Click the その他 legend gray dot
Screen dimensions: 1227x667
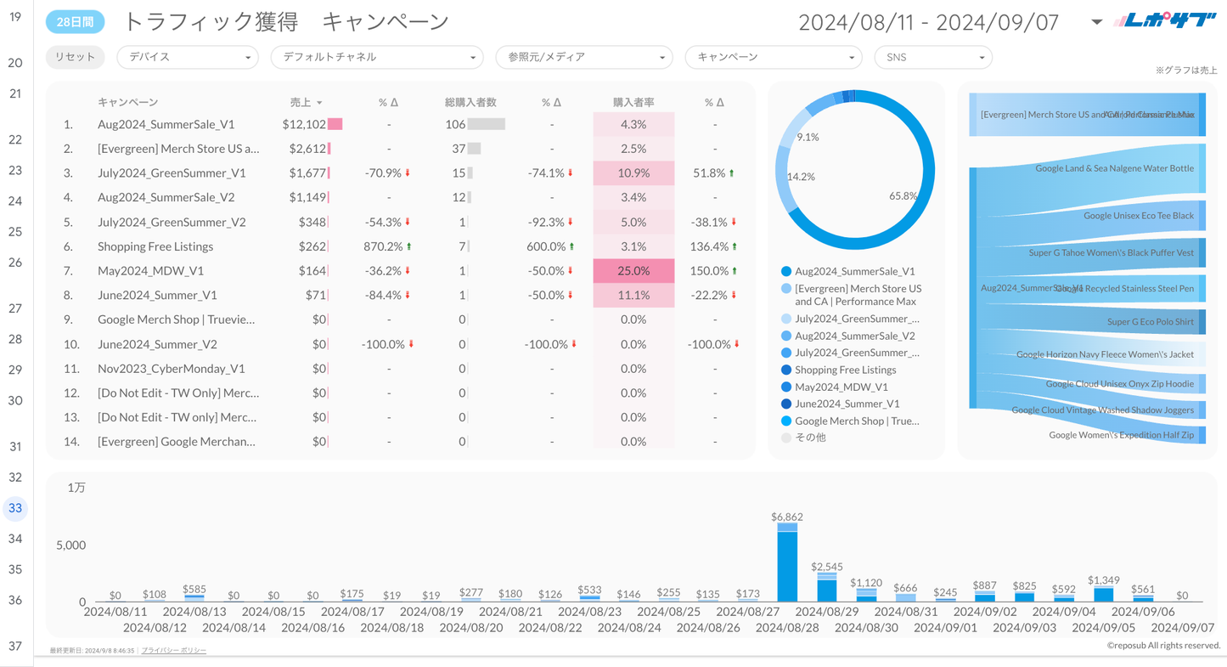785,438
